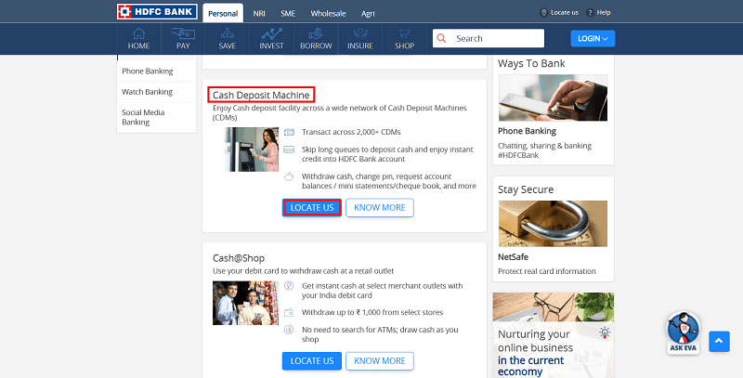
Task: Switch to the Agri tab
Action: pos(368,13)
